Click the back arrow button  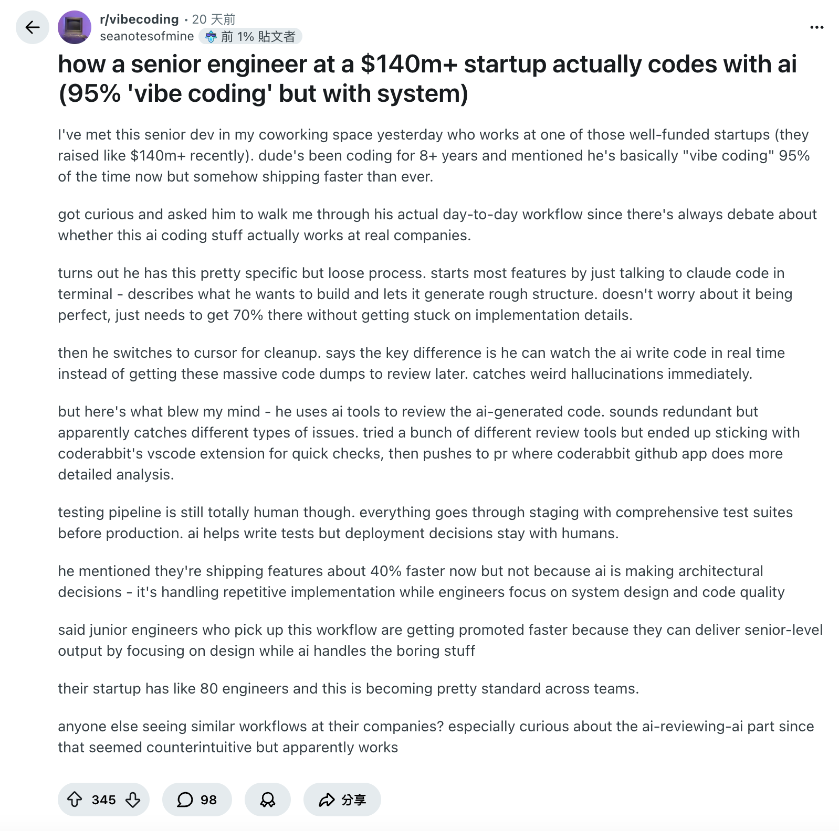[x=33, y=27]
